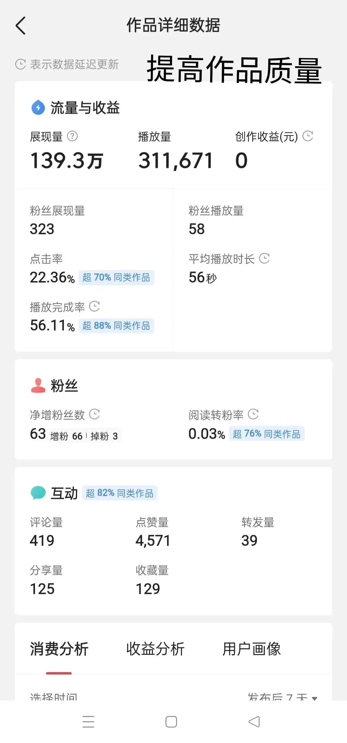
Task: Click the 超70%同类作品 badge near 点击率
Action: (x=117, y=277)
